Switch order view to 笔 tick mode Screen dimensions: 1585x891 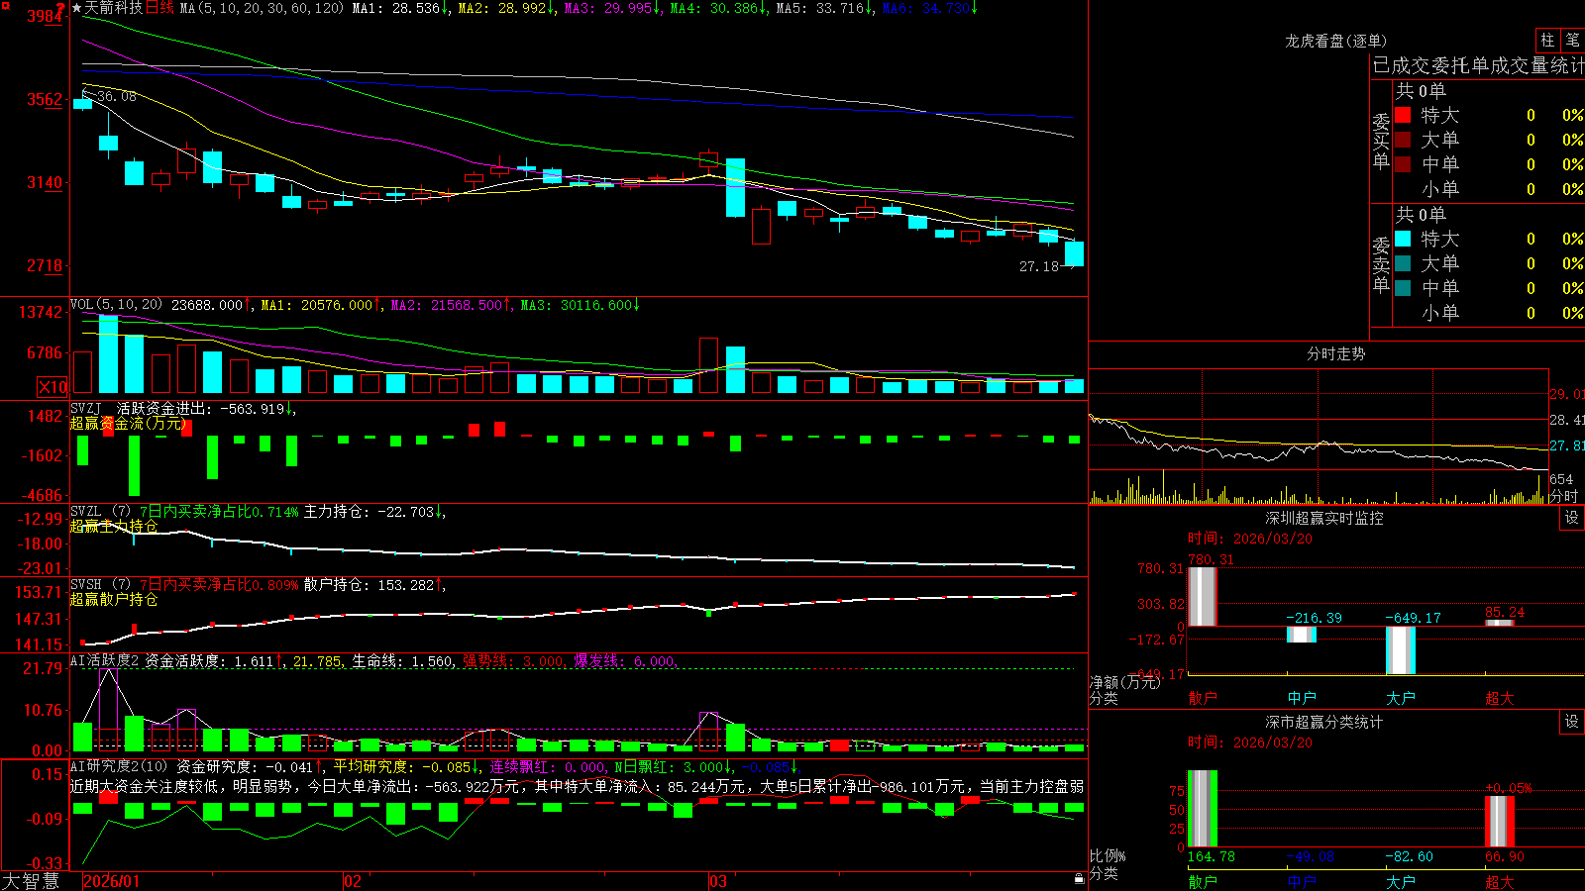click(x=1573, y=40)
